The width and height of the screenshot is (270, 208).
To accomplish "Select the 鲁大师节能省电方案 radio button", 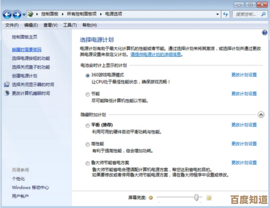I will pyautogui.click(x=88, y=163).
